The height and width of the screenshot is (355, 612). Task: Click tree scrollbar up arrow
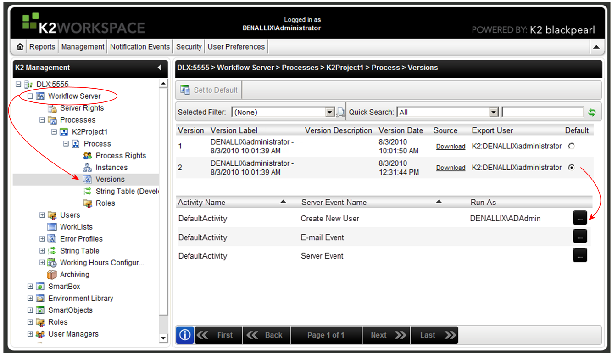[x=163, y=84]
